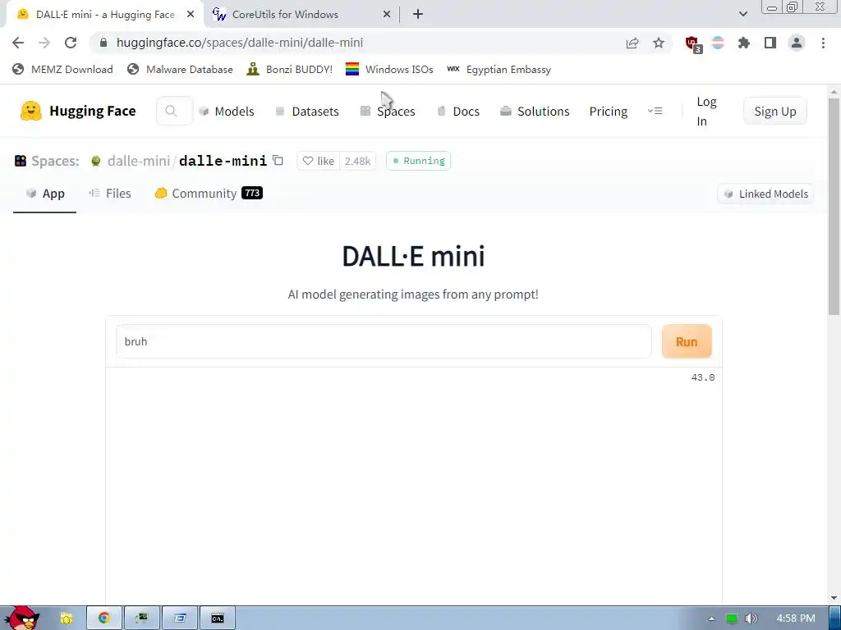Open the Pricing navigation link

609,112
